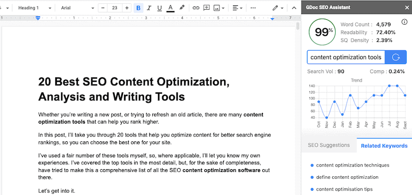Select keyword 'content optimization techniques'

pyautogui.click(x=352, y=165)
